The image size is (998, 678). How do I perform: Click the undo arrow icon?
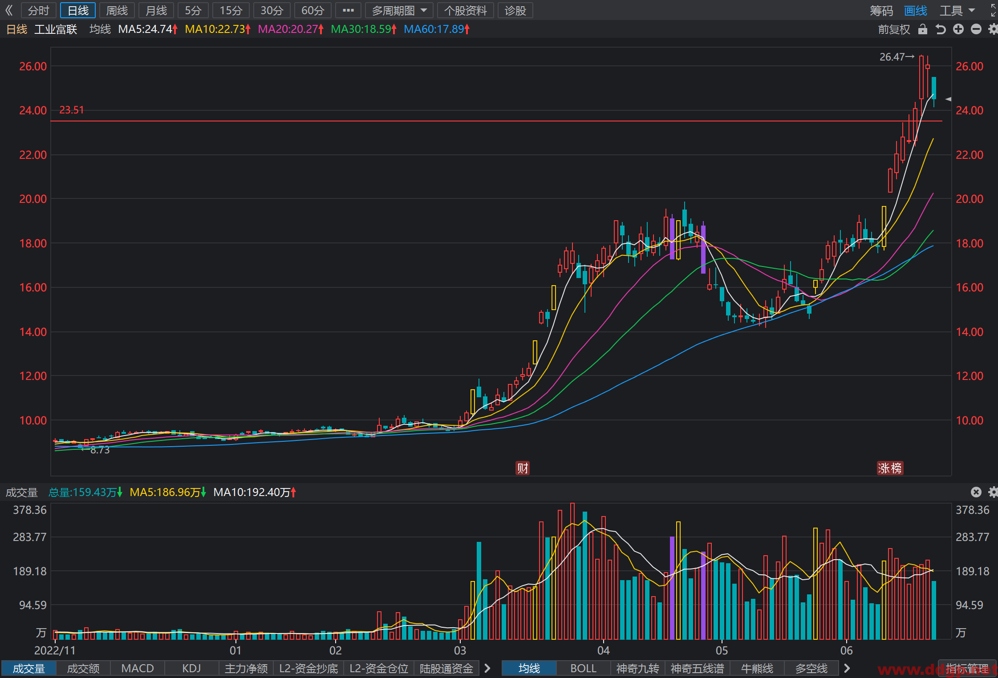tap(941, 29)
